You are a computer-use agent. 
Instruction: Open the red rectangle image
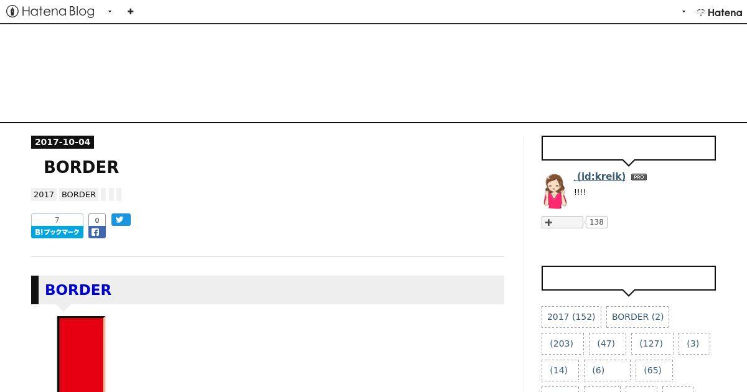81,354
